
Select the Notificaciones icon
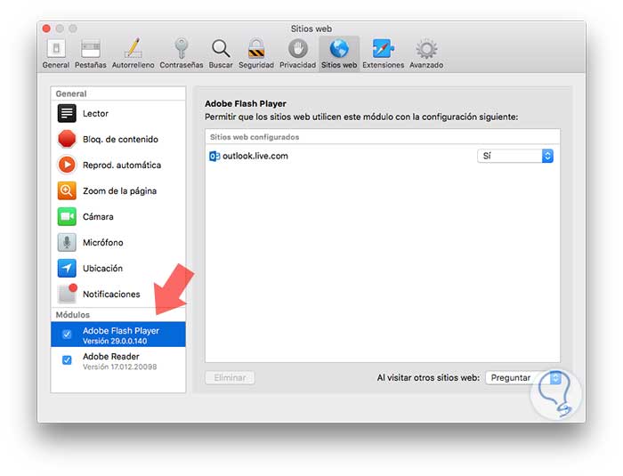(x=67, y=294)
